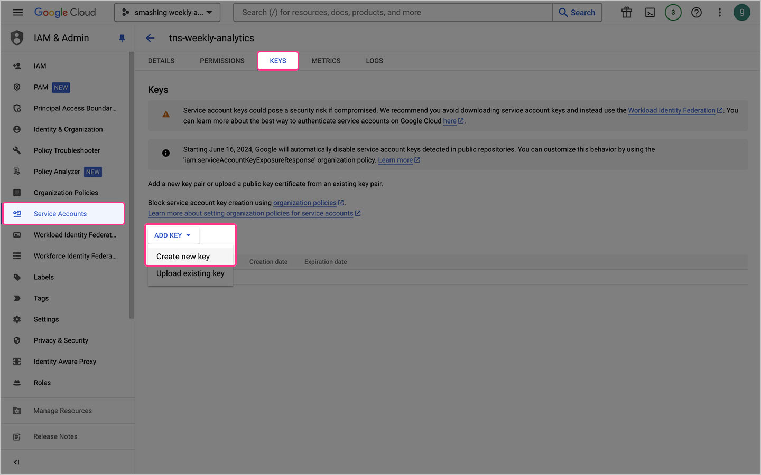Viewport: 761px width, 475px height.
Task: Open the Workload Identity Federation link
Action: tap(672, 110)
